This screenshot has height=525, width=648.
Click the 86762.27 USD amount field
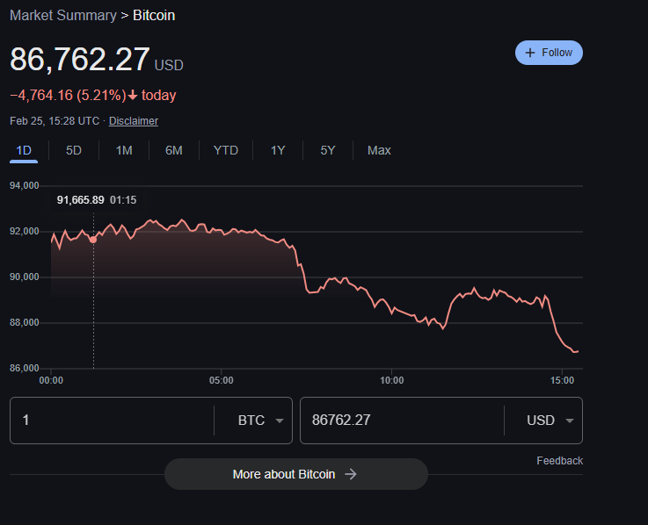click(402, 421)
